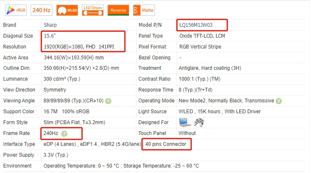Select the Slim (PCBA Flat, T≤3.2mm) value
The image size is (311, 173).
74,122
